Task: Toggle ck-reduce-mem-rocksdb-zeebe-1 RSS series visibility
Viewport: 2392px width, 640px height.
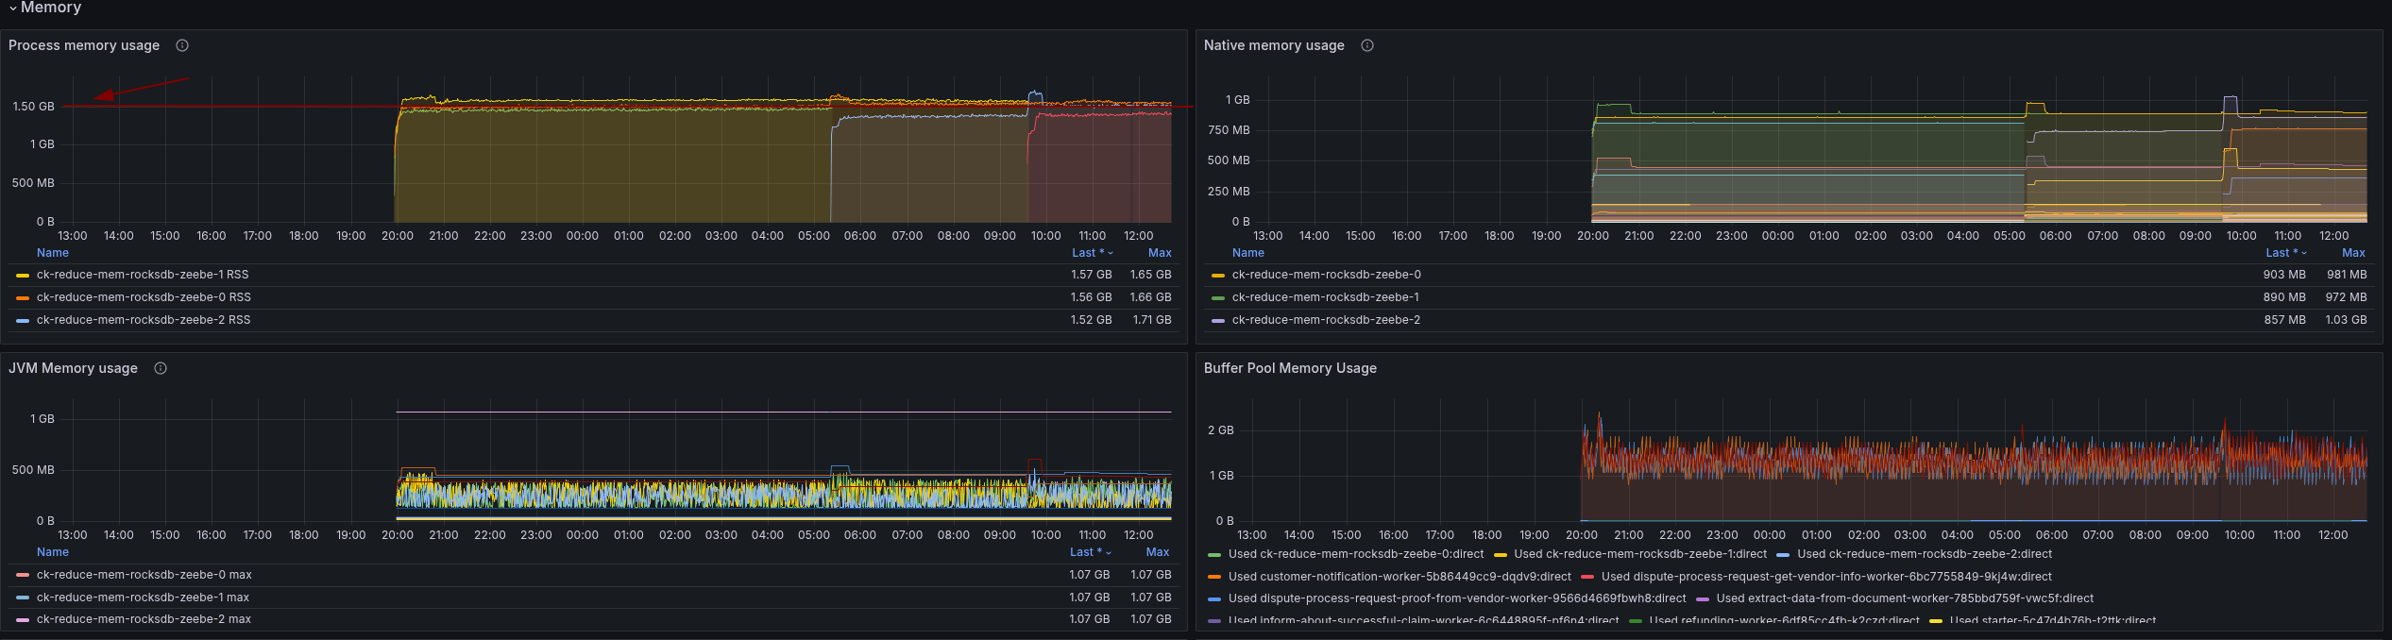Action: click(x=143, y=275)
